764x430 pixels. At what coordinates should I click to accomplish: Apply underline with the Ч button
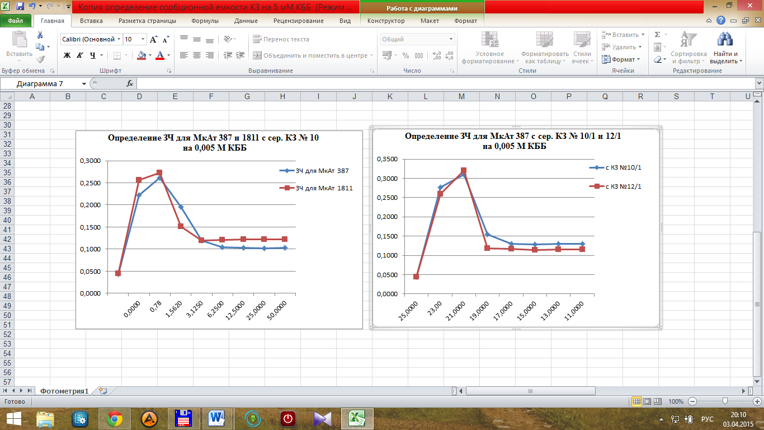point(93,55)
